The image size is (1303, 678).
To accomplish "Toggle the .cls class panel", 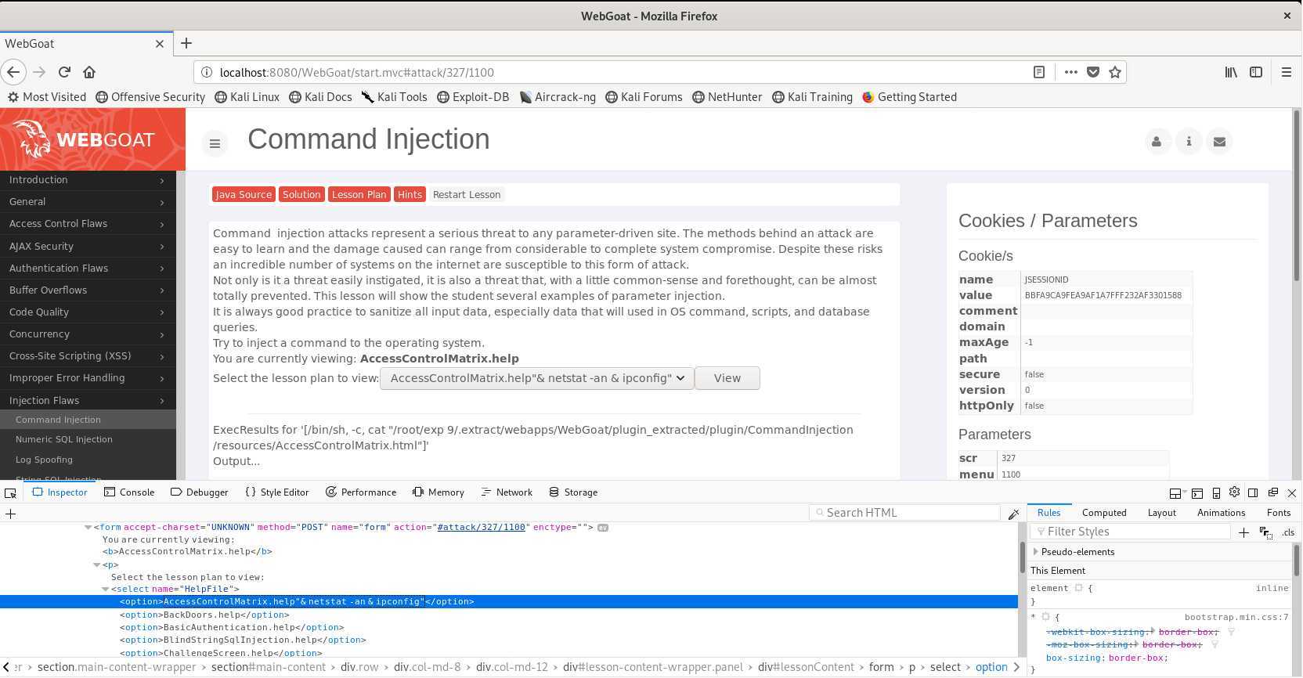I will [1288, 532].
